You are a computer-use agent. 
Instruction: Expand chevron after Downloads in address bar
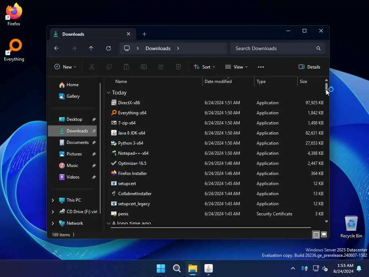(178, 48)
